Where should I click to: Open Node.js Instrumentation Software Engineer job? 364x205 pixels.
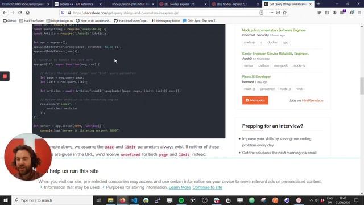click(x=274, y=30)
